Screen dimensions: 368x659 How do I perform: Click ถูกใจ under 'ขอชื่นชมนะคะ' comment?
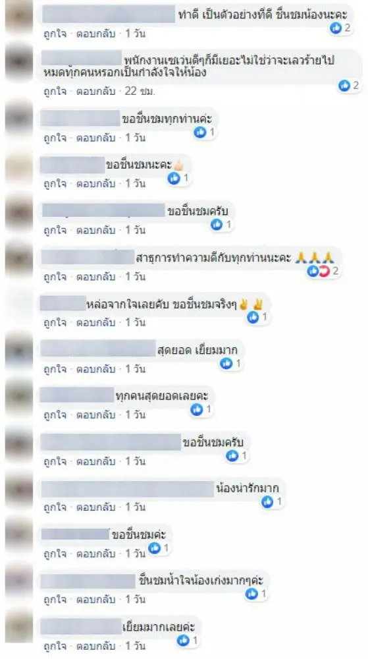click(55, 184)
